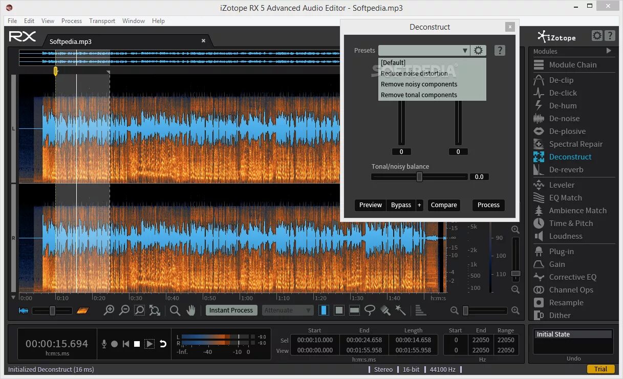Image resolution: width=623 pixels, height=379 pixels.
Task: Expand the Modules panel arrow
Action: (x=609, y=51)
